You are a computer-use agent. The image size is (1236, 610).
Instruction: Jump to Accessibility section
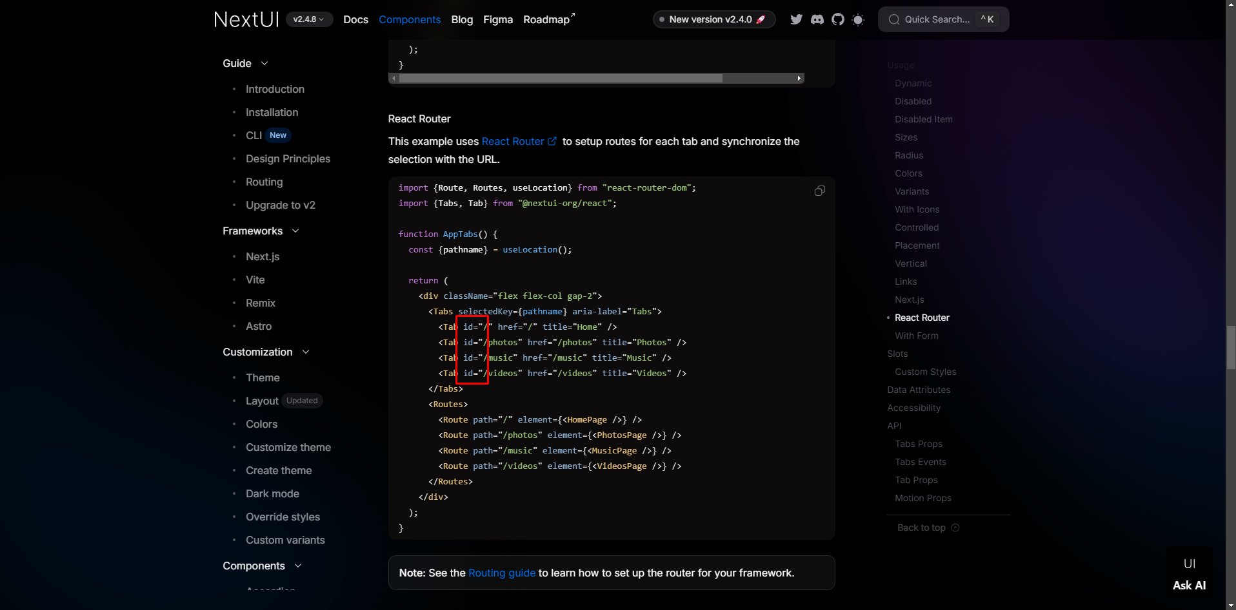pyautogui.click(x=913, y=408)
